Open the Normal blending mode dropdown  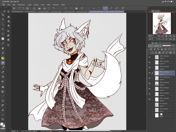pyautogui.click(x=158, y=46)
